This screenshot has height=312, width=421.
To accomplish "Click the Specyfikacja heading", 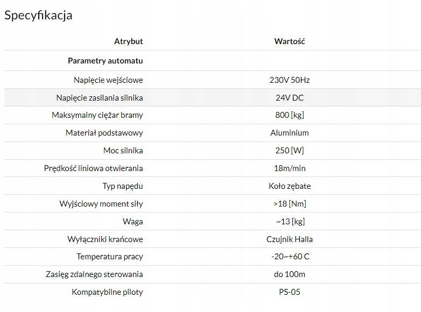I will tap(38, 16).
